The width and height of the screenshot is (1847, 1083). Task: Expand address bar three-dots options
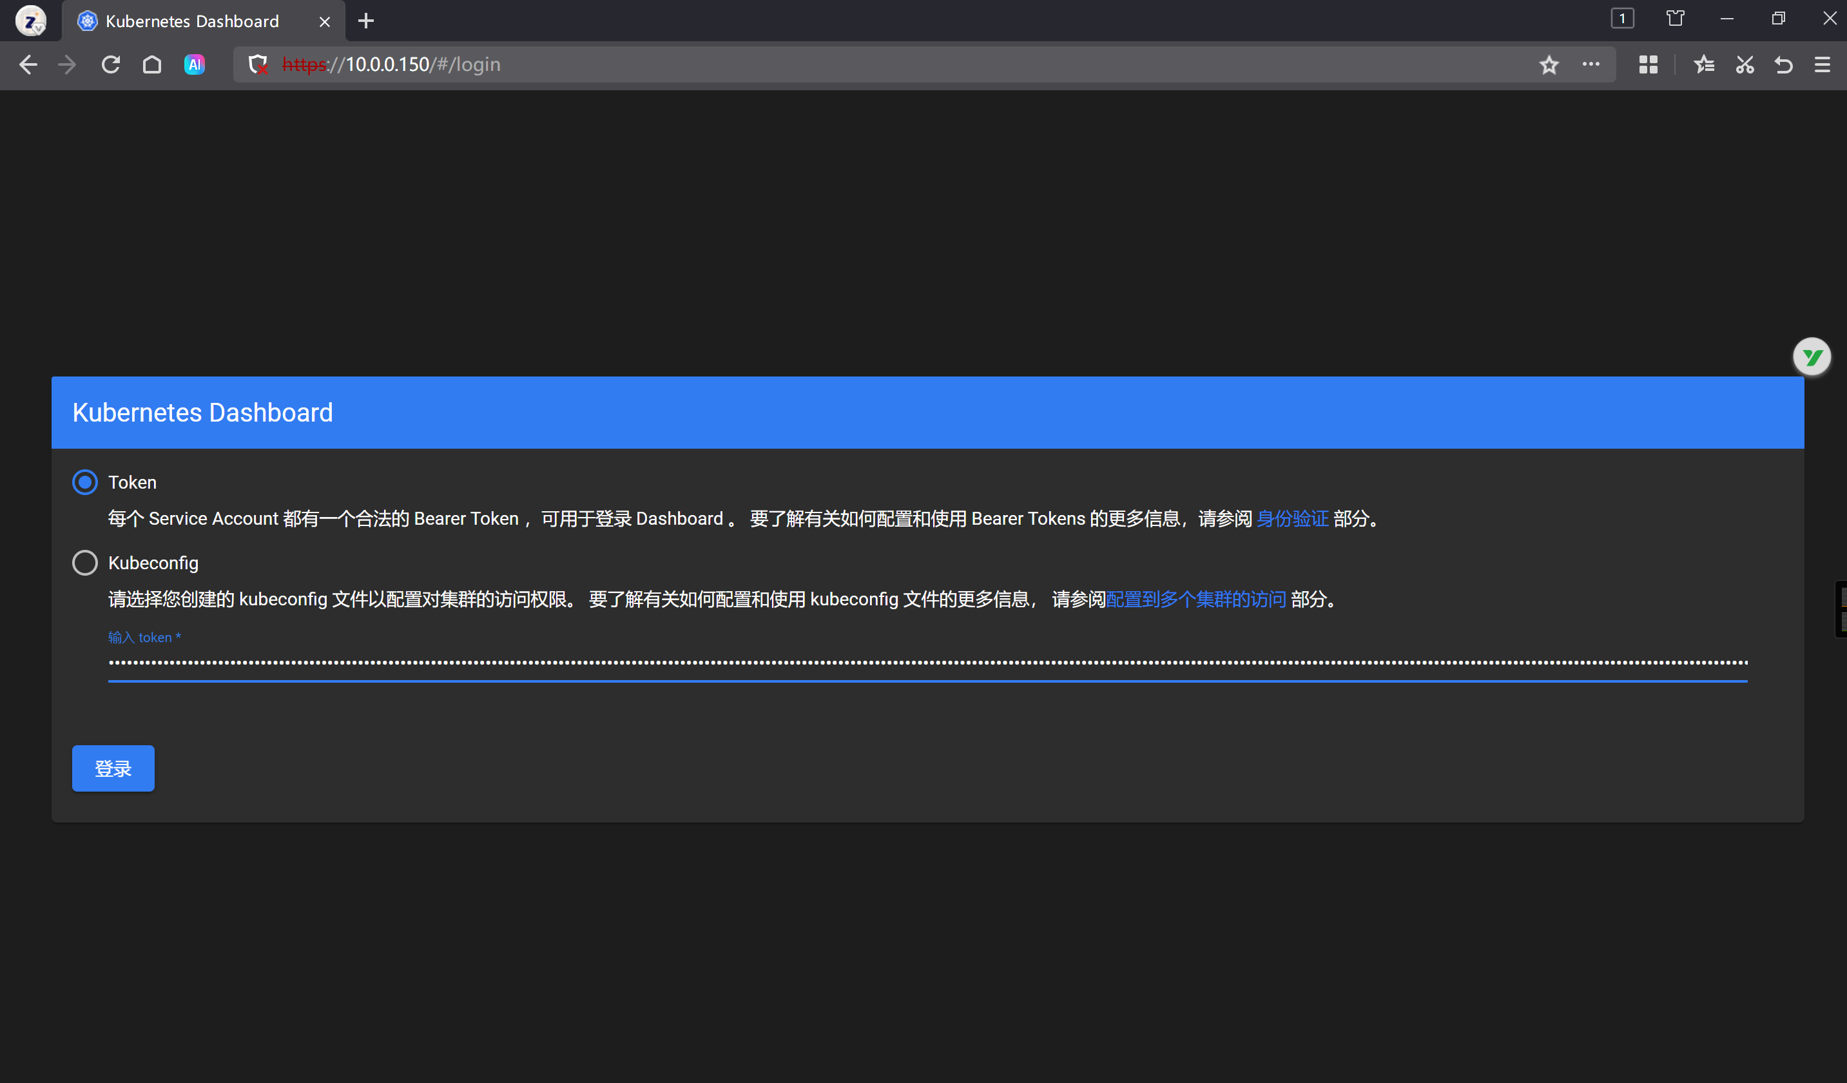1591,64
